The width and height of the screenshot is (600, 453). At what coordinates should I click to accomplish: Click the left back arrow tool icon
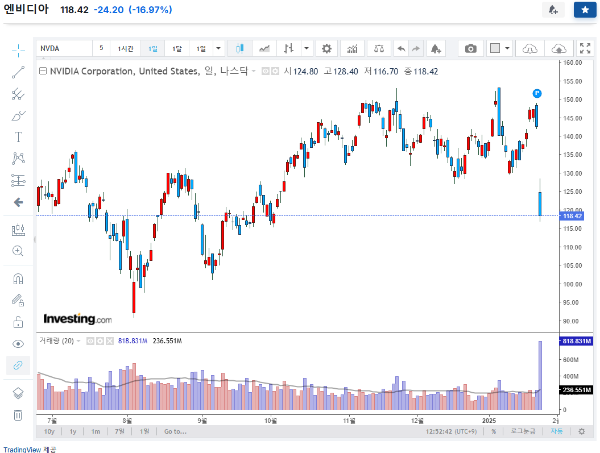pyautogui.click(x=18, y=202)
